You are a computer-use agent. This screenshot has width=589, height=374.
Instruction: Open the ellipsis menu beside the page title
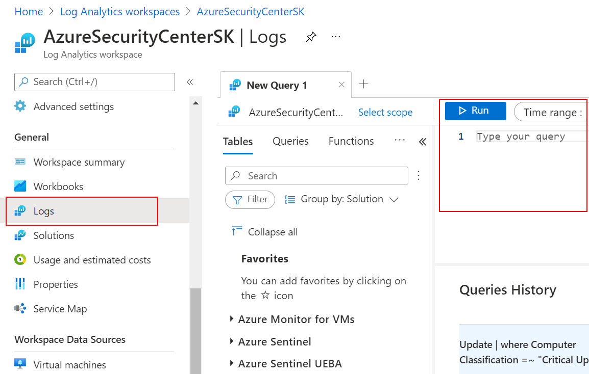pos(336,37)
